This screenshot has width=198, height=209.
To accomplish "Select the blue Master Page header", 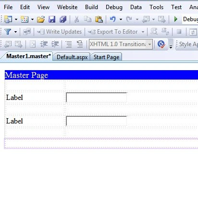I will [x=101, y=75].
